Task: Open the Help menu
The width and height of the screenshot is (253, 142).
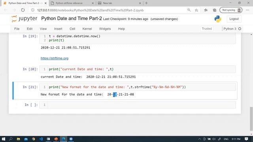Action: [x=121, y=29]
